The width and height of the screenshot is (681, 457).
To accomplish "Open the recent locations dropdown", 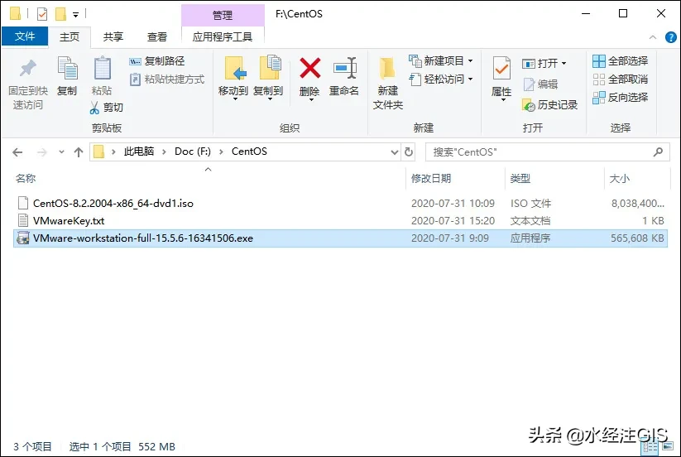I will click(x=61, y=152).
